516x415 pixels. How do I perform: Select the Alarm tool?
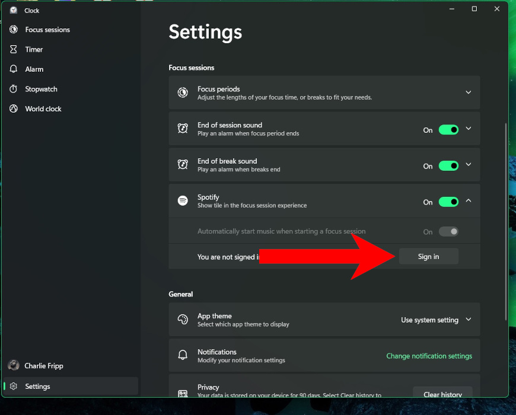click(34, 69)
